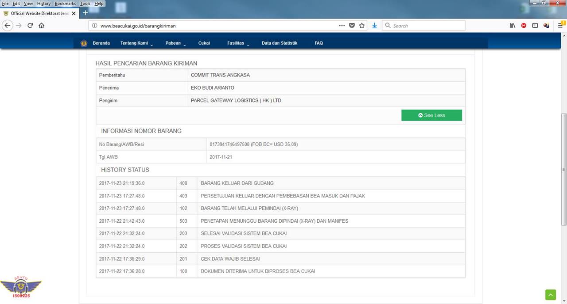Open the downloads arrow icon
This screenshot has width=567, height=304.
(x=374, y=26)
